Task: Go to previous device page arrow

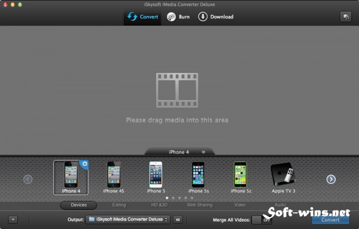Action: pos(28,179)
